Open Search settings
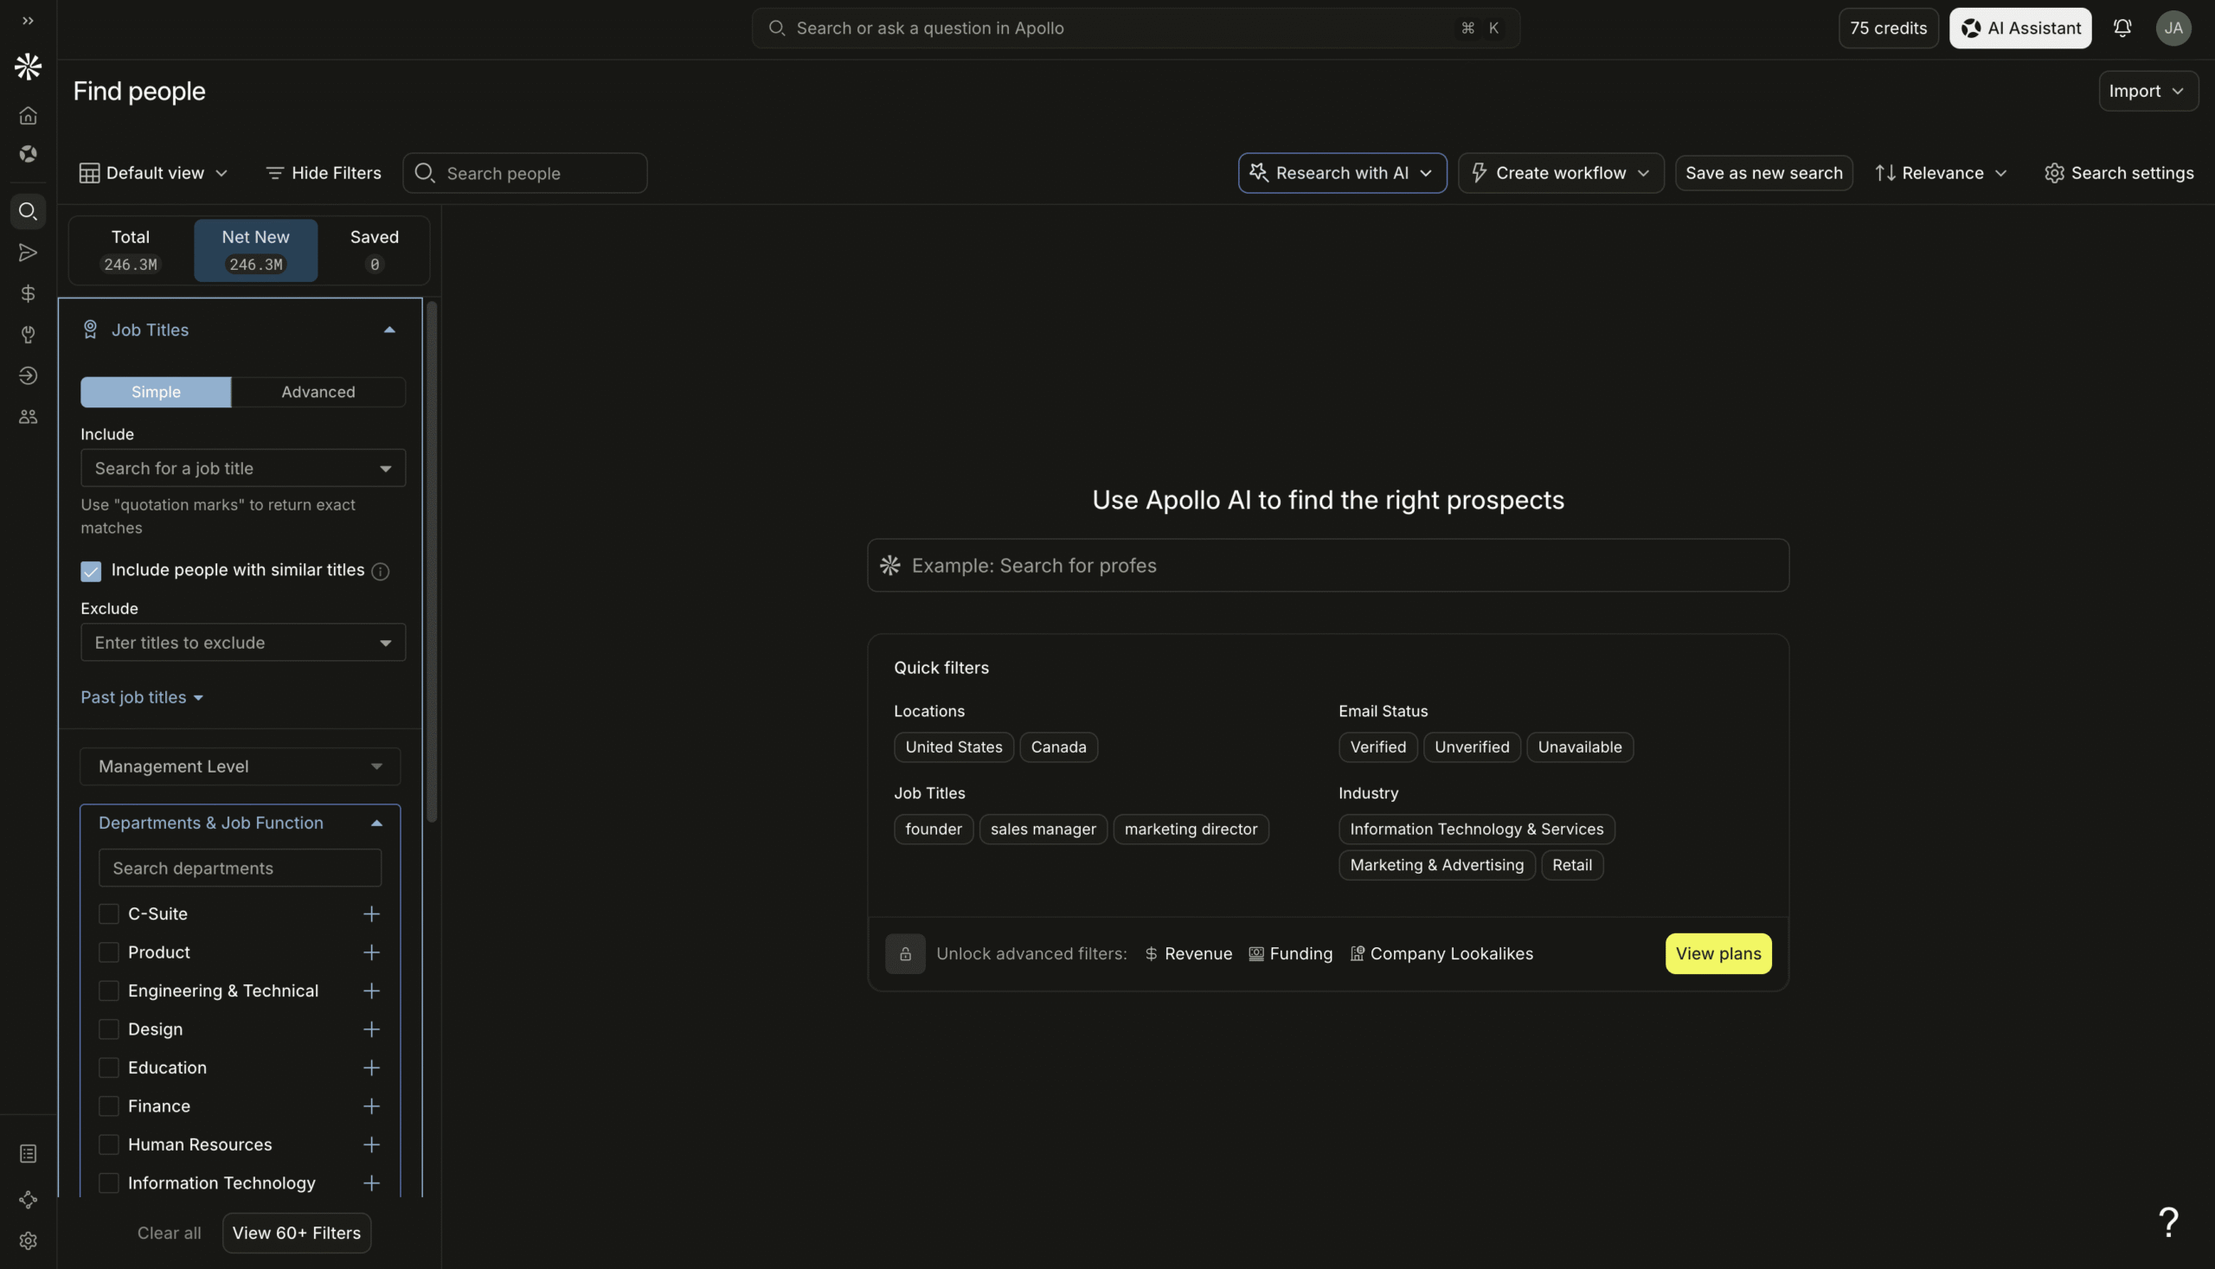Screen dimensions: 2215x1269 click(x=2119, y=172)
